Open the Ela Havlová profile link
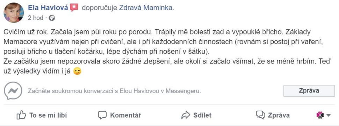Viewport: 339px width, 126px height. (48, 8)
